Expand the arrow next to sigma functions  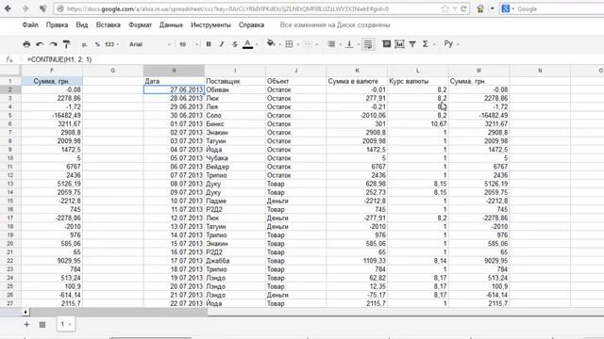(x=434, y=44)
